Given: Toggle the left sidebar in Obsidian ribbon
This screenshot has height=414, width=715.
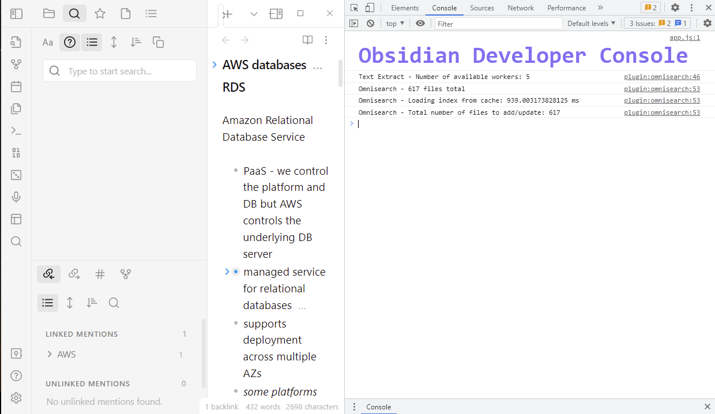Looking at the screenshot, I should (x=16, y=14).
